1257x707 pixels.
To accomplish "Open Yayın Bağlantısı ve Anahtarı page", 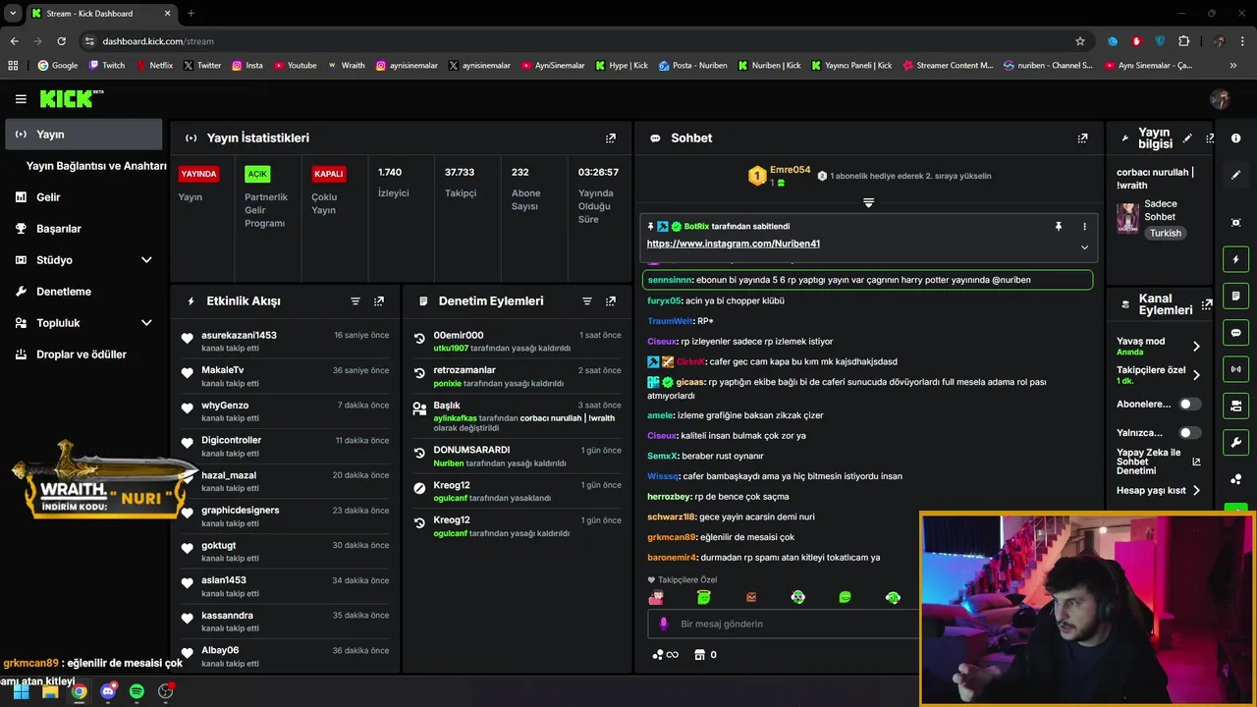I will click(96, 166).
